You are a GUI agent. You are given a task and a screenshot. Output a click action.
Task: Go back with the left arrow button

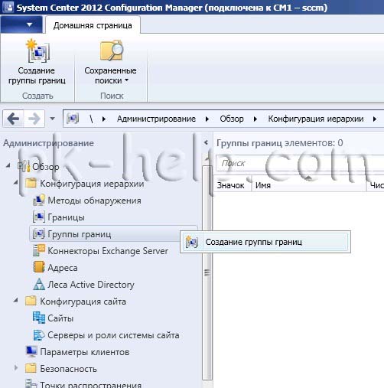tap(13, 119)
